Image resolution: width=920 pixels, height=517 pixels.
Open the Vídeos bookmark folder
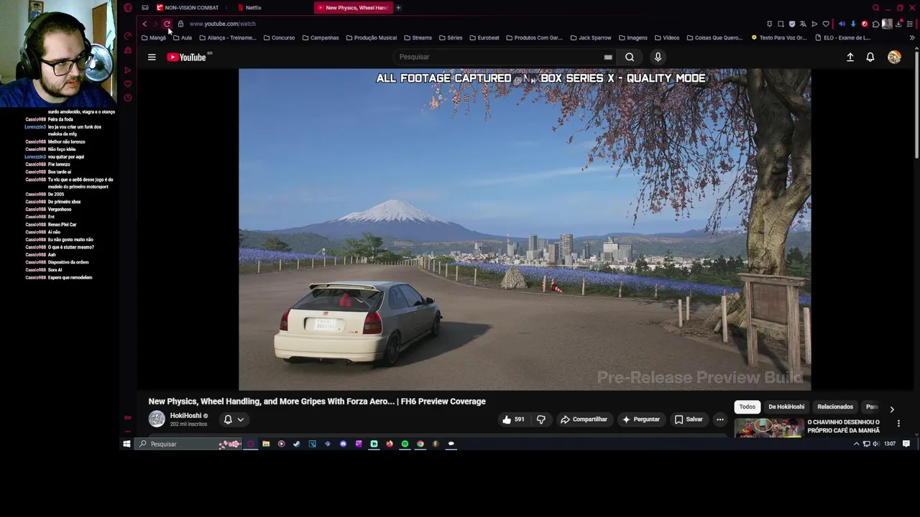click(x=667, y=37)
